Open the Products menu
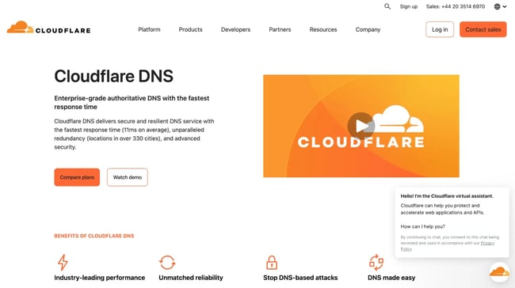This screenshot has width=515, height=288. click(x=190, y=29)
